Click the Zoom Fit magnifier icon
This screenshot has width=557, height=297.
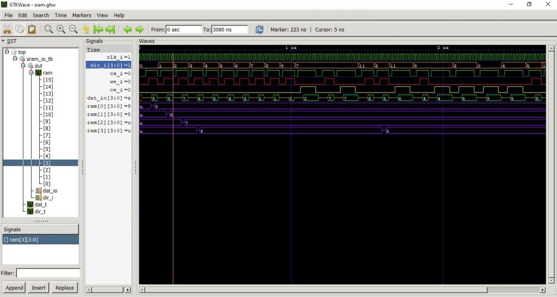(48, 29)
